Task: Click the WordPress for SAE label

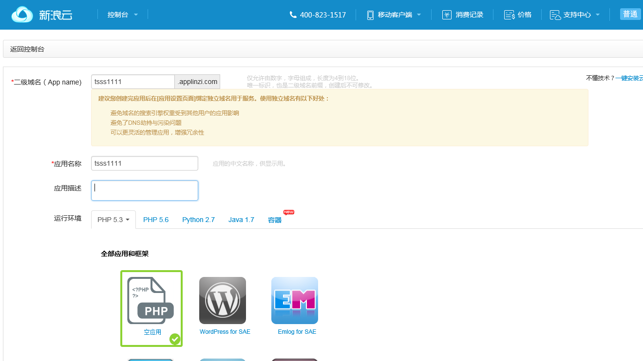Action: point(225,332)
